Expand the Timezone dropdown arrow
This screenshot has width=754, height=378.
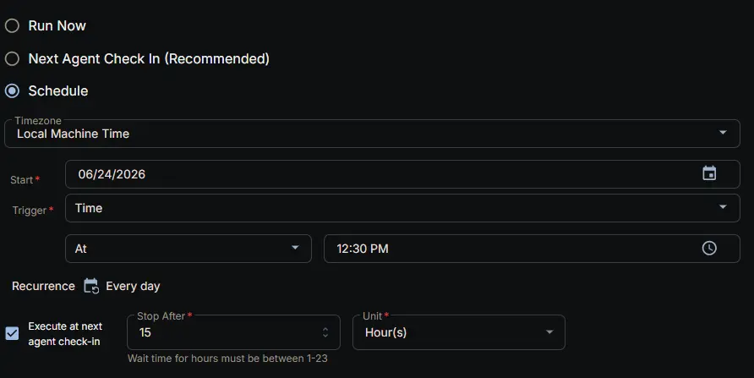[x=722, y=132]
